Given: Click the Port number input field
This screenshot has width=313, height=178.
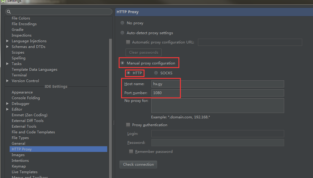Looking at the screenshot, I should [217, 93].
